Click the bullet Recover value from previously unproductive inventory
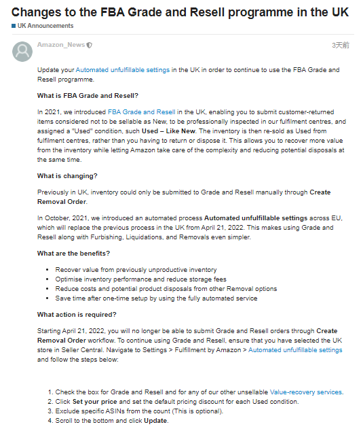363x431 pixels. tap(136, 270)
